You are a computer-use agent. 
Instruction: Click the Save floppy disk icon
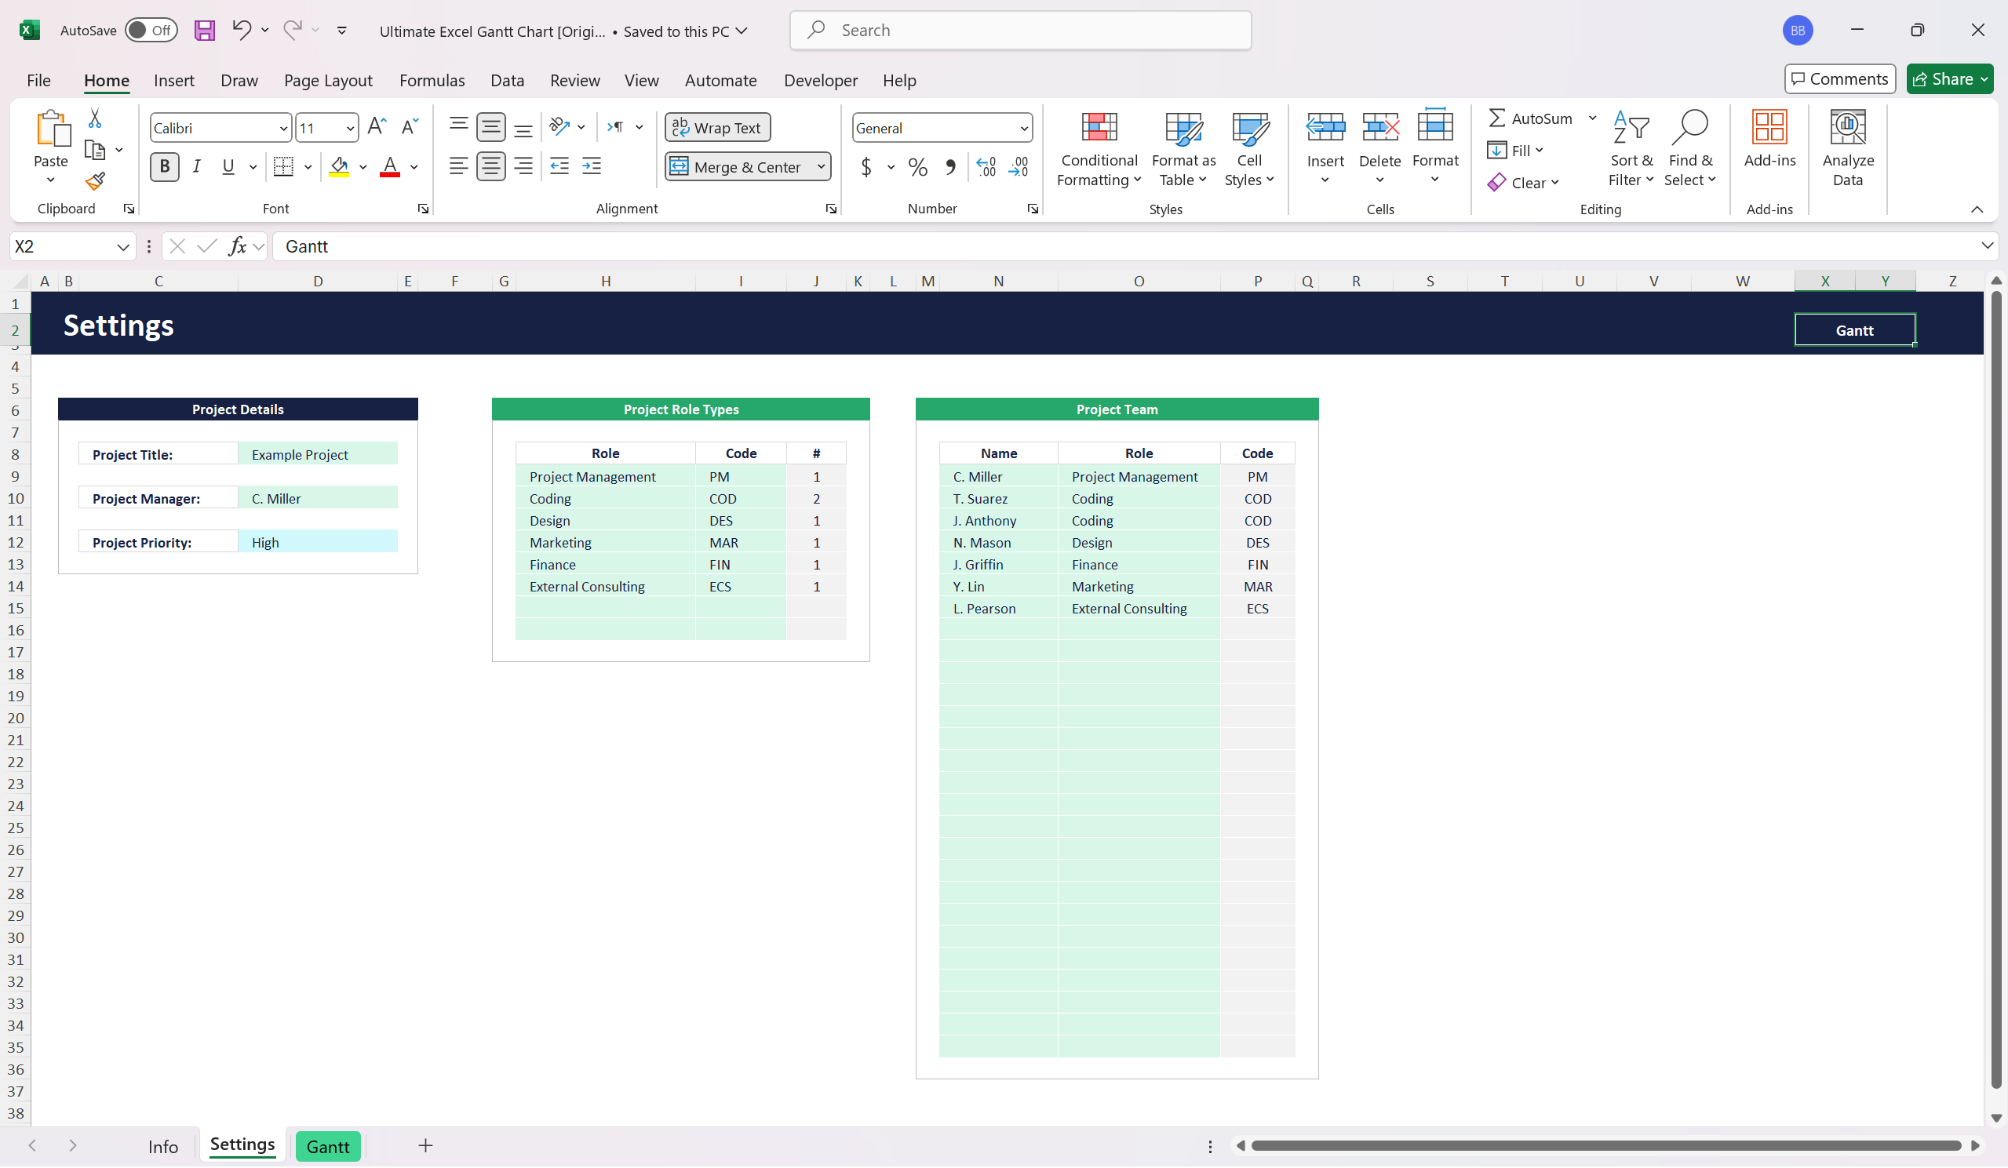(x=205, y=31)
